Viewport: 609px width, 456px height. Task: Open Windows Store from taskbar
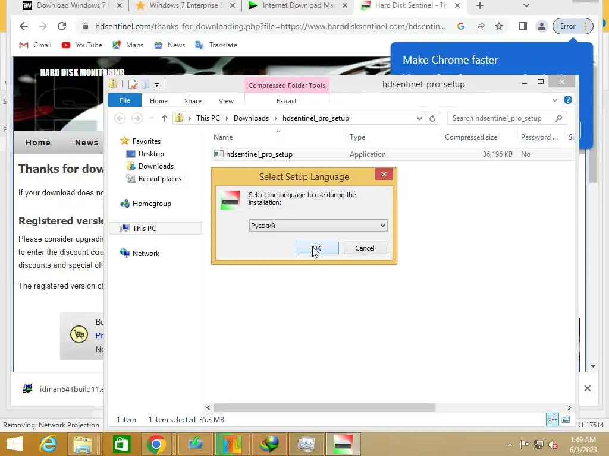(121, 444)
